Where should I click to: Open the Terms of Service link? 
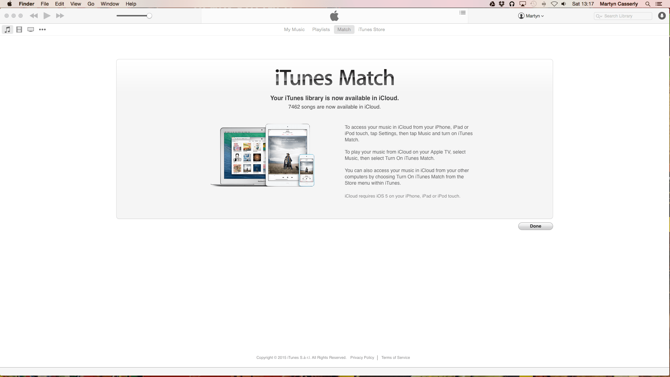(x=395, y=357)
